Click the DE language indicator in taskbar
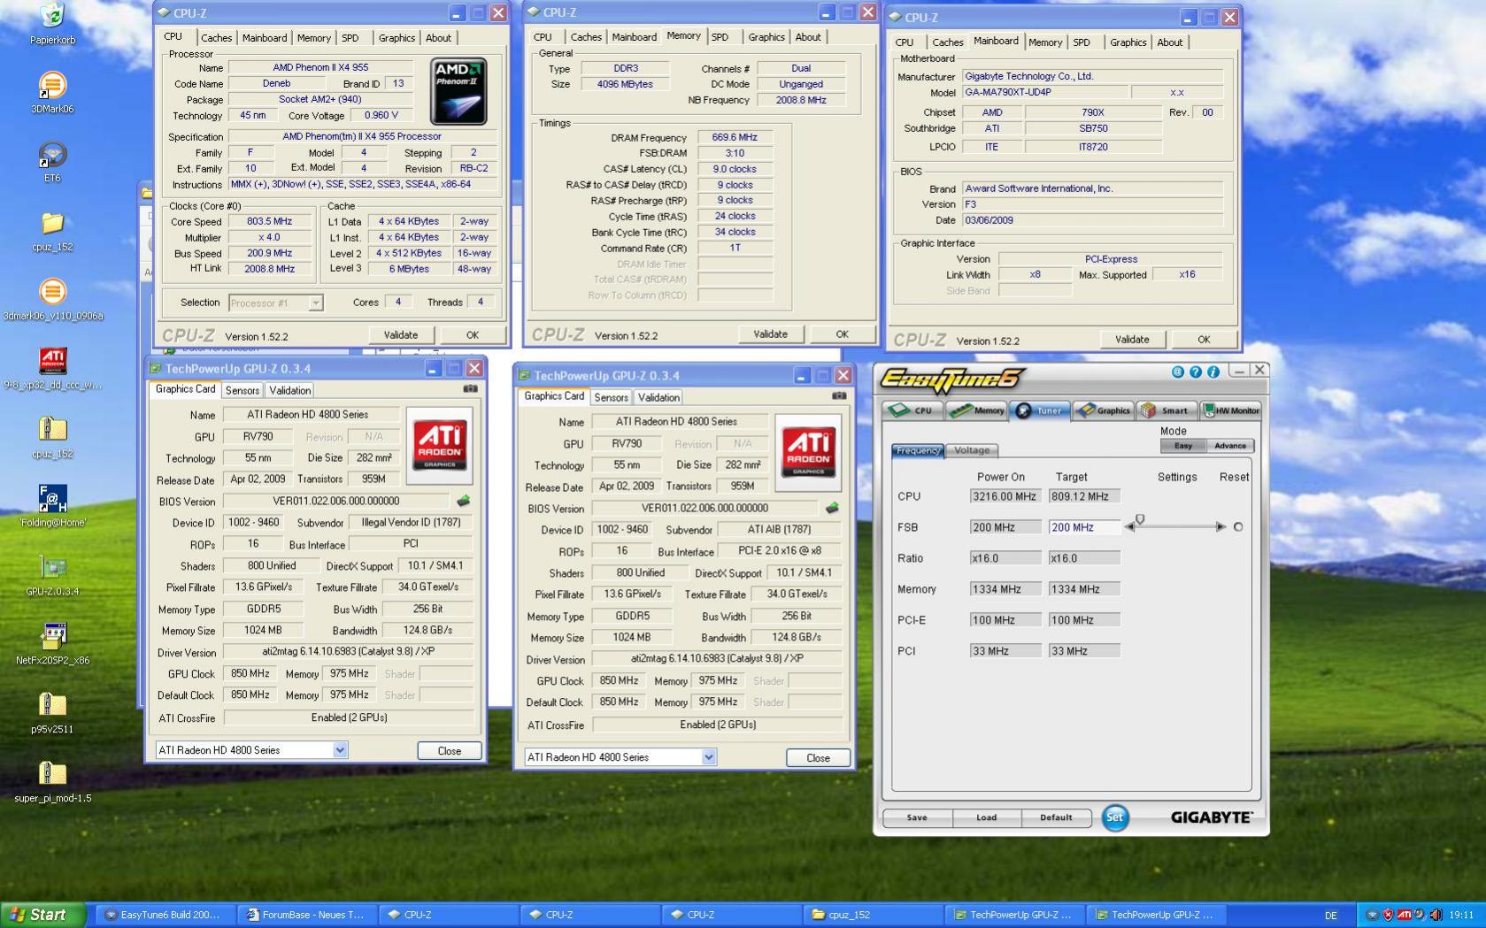The width and height of the screenshot is (1486, 928). (1331, 916)
